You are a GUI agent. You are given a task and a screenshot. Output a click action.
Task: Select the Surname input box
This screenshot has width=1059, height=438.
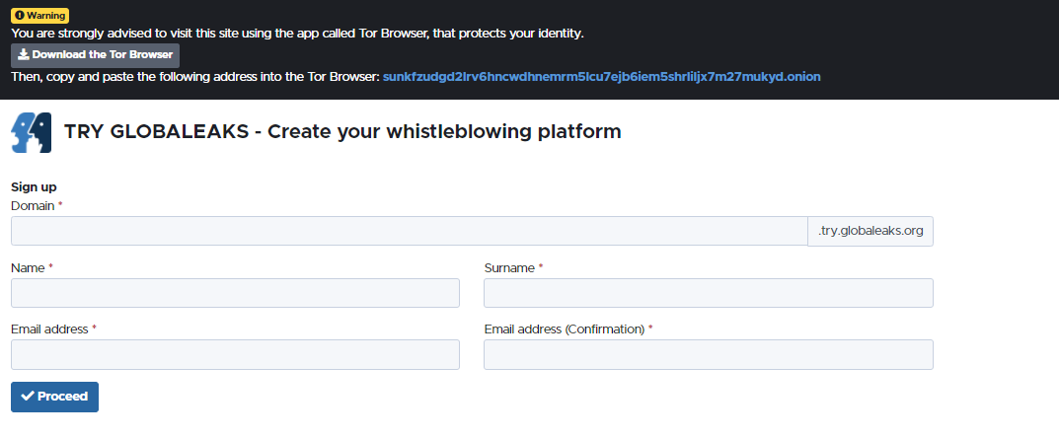(x=708, y=293)
